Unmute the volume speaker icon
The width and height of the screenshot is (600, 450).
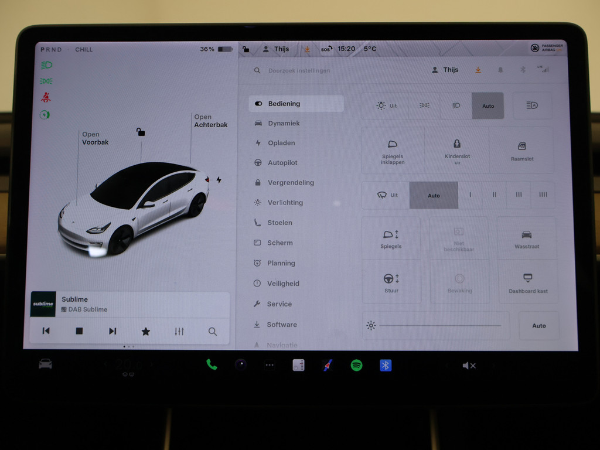(469, 366)
